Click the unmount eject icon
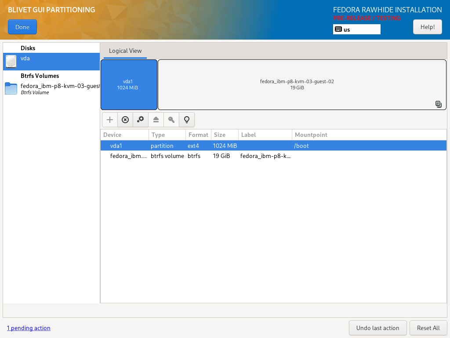 pyautogui.click(x=156, y=120)
